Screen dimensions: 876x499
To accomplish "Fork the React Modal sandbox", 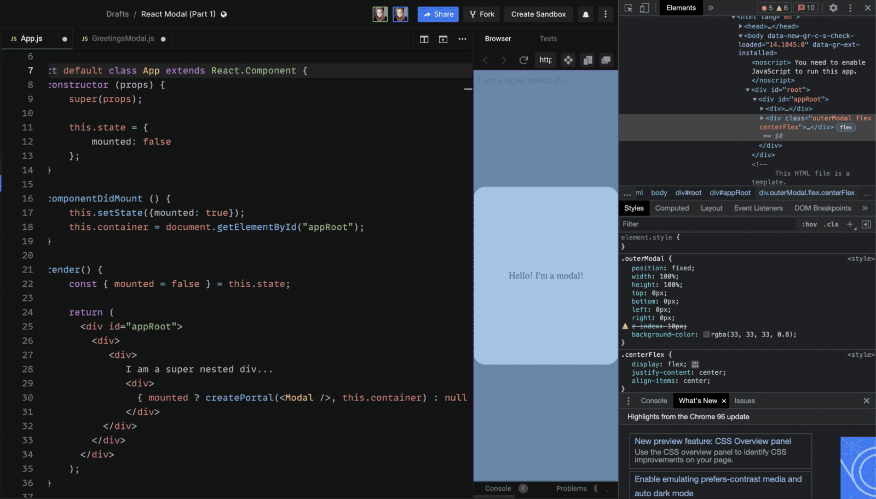I will click(481, 14).
